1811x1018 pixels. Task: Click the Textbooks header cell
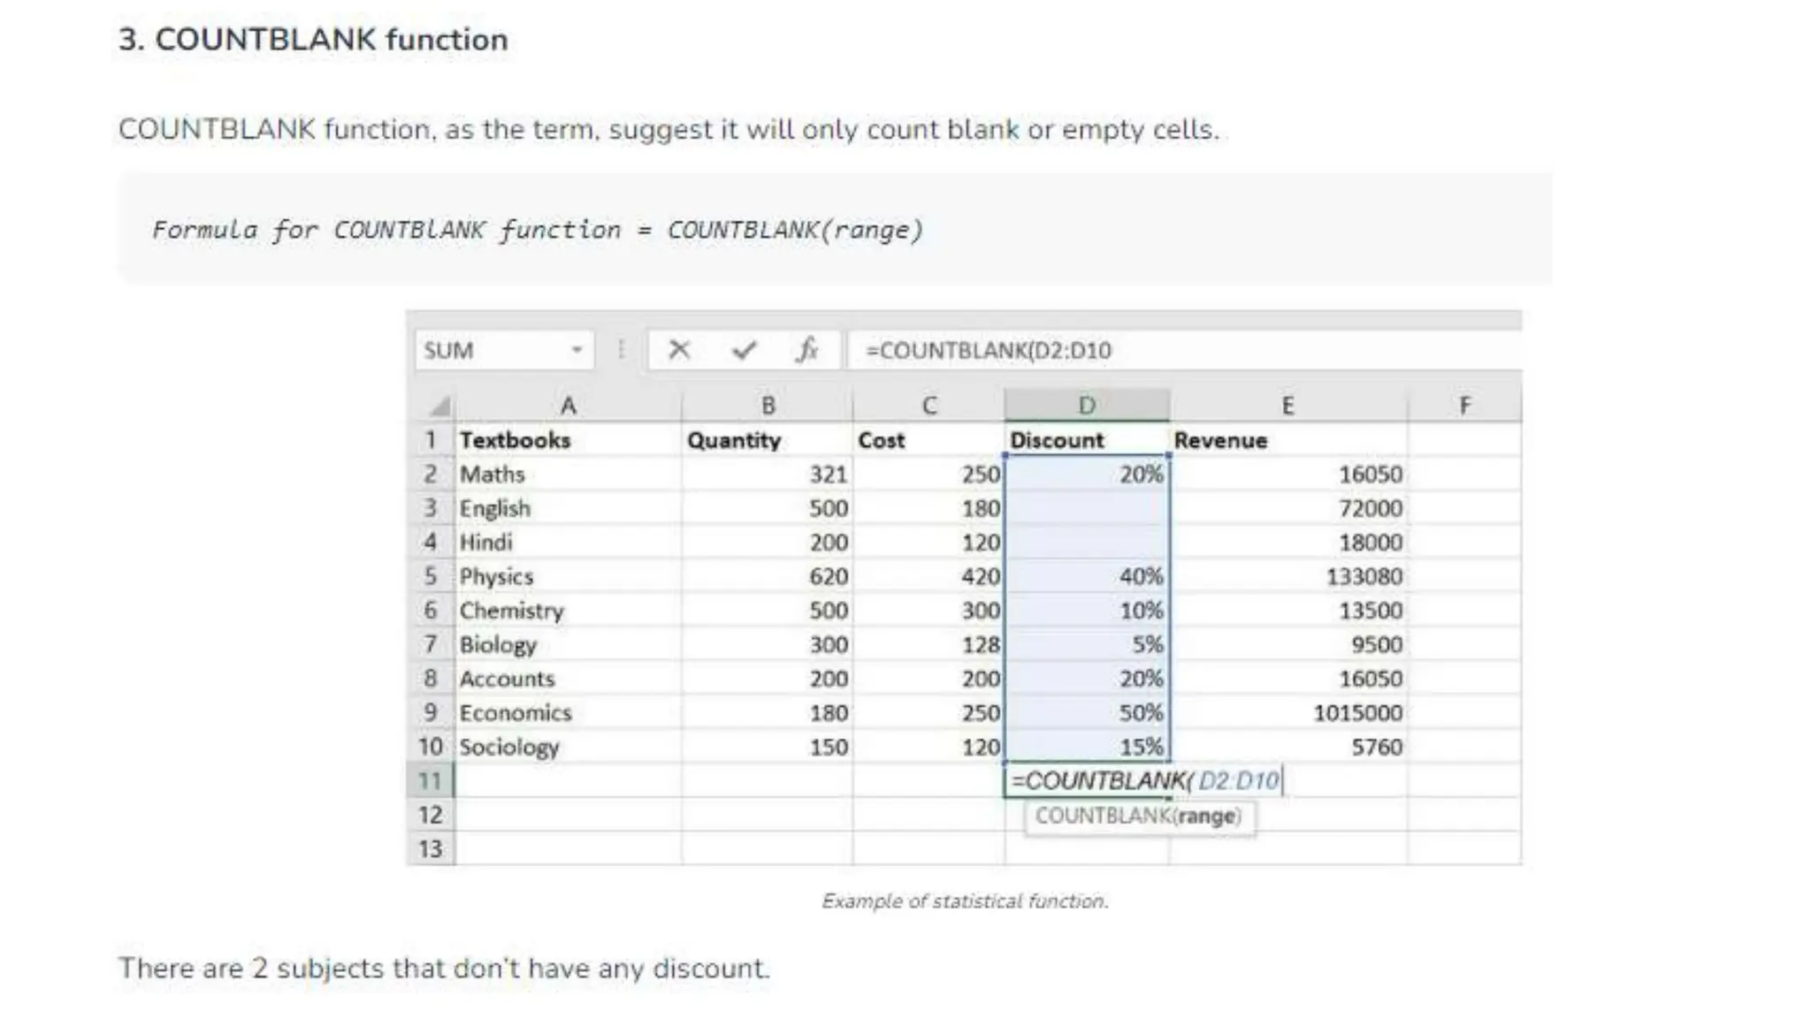pyautogui.click(x=568, y=440)
